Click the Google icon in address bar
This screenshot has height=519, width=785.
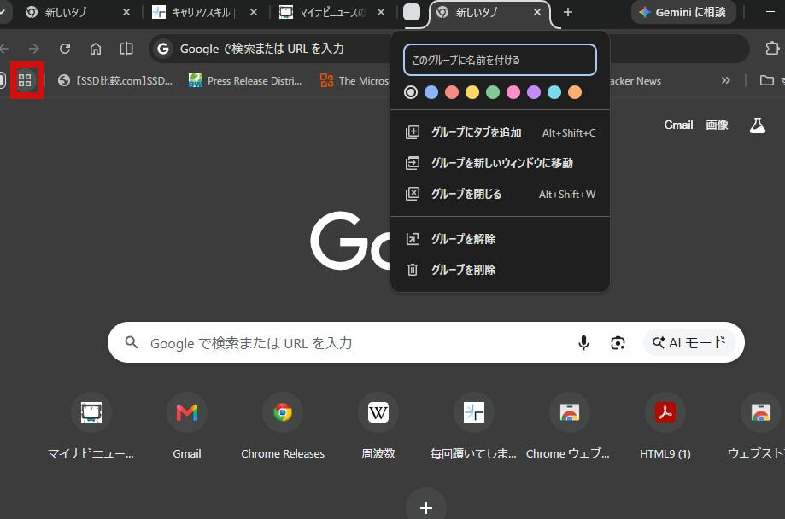coord(162,49)
